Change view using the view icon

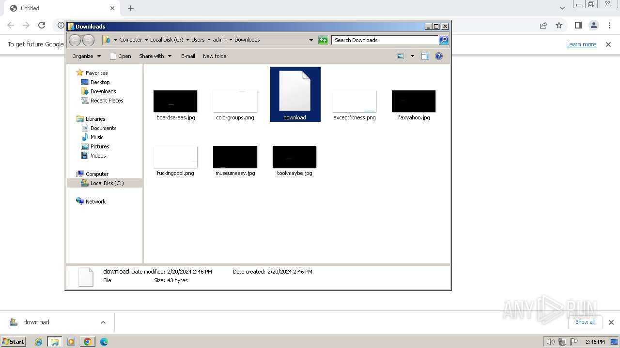[401, 56]
